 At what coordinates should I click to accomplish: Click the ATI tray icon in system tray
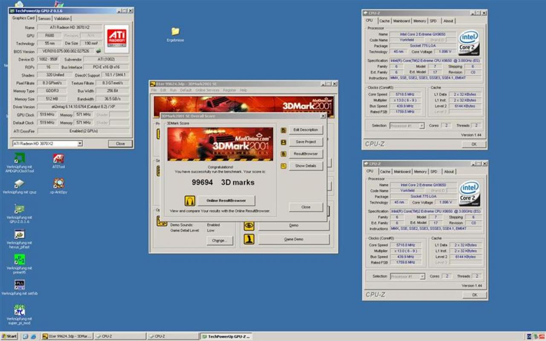541,336
